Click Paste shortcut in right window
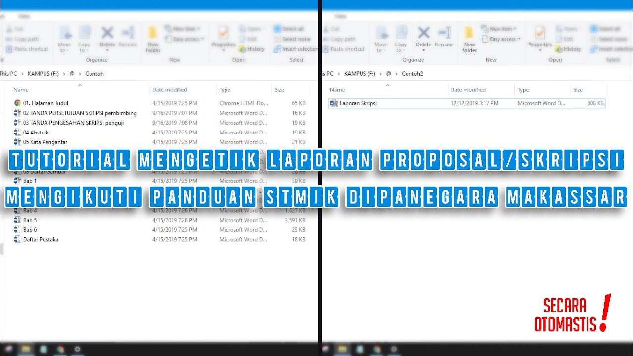 [x=344, y=49]
